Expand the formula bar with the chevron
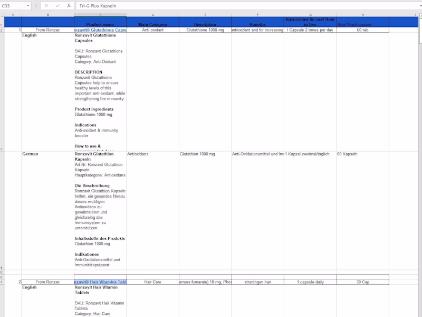This screenshot has height=317, width=422. pyautogui.click(x=420, y=6)
